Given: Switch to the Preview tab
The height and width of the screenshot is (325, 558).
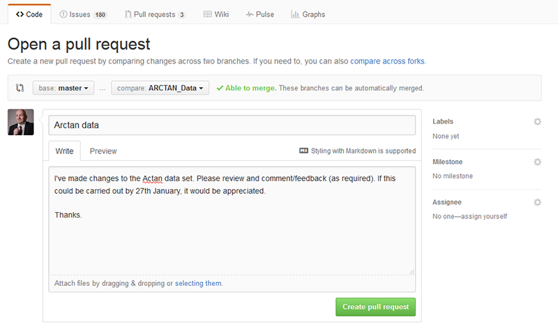Looking at the screenshot, I should [x=103, y=151].
